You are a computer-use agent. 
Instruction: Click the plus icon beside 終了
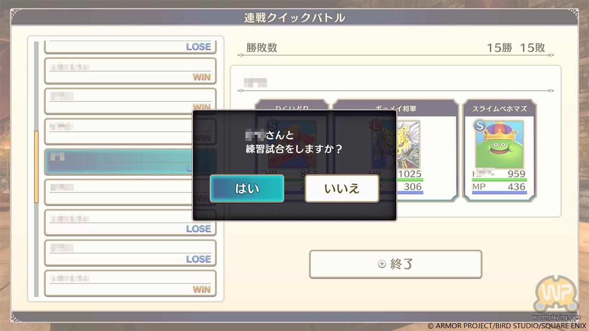pos(381,264)
